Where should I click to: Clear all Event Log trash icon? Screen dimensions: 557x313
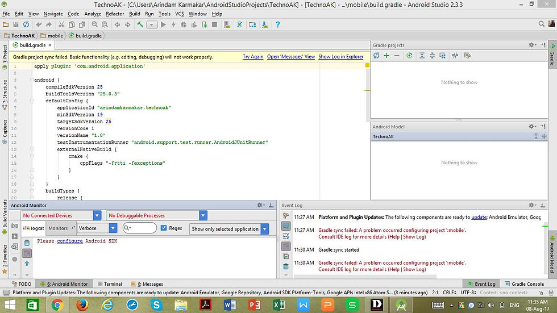286,266
